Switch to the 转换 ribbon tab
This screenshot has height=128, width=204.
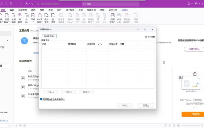click(3, 10)
